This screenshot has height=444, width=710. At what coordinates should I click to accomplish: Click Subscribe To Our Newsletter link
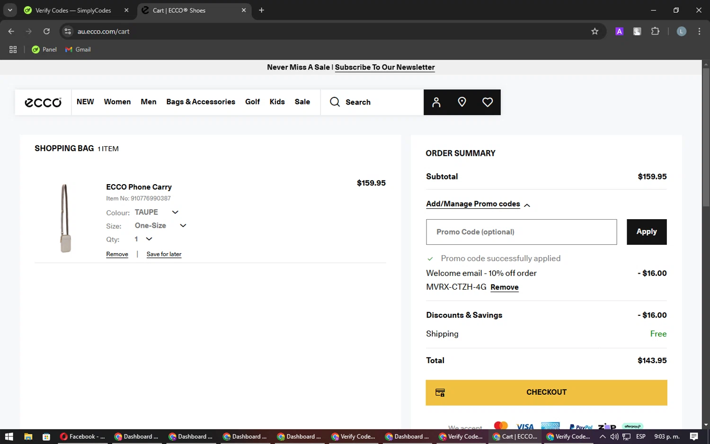pos(385,67)
